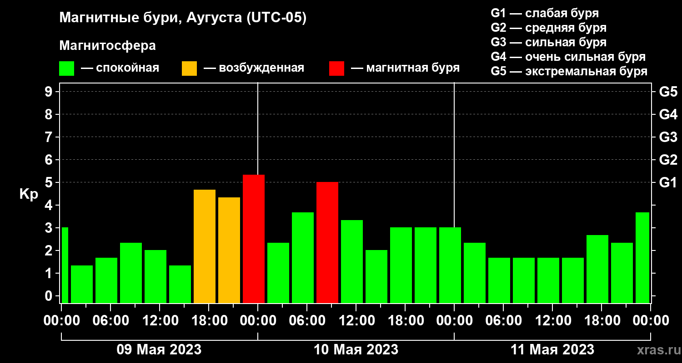Click the 'G5' label on the right axis
682x363 pixels.
668,92
